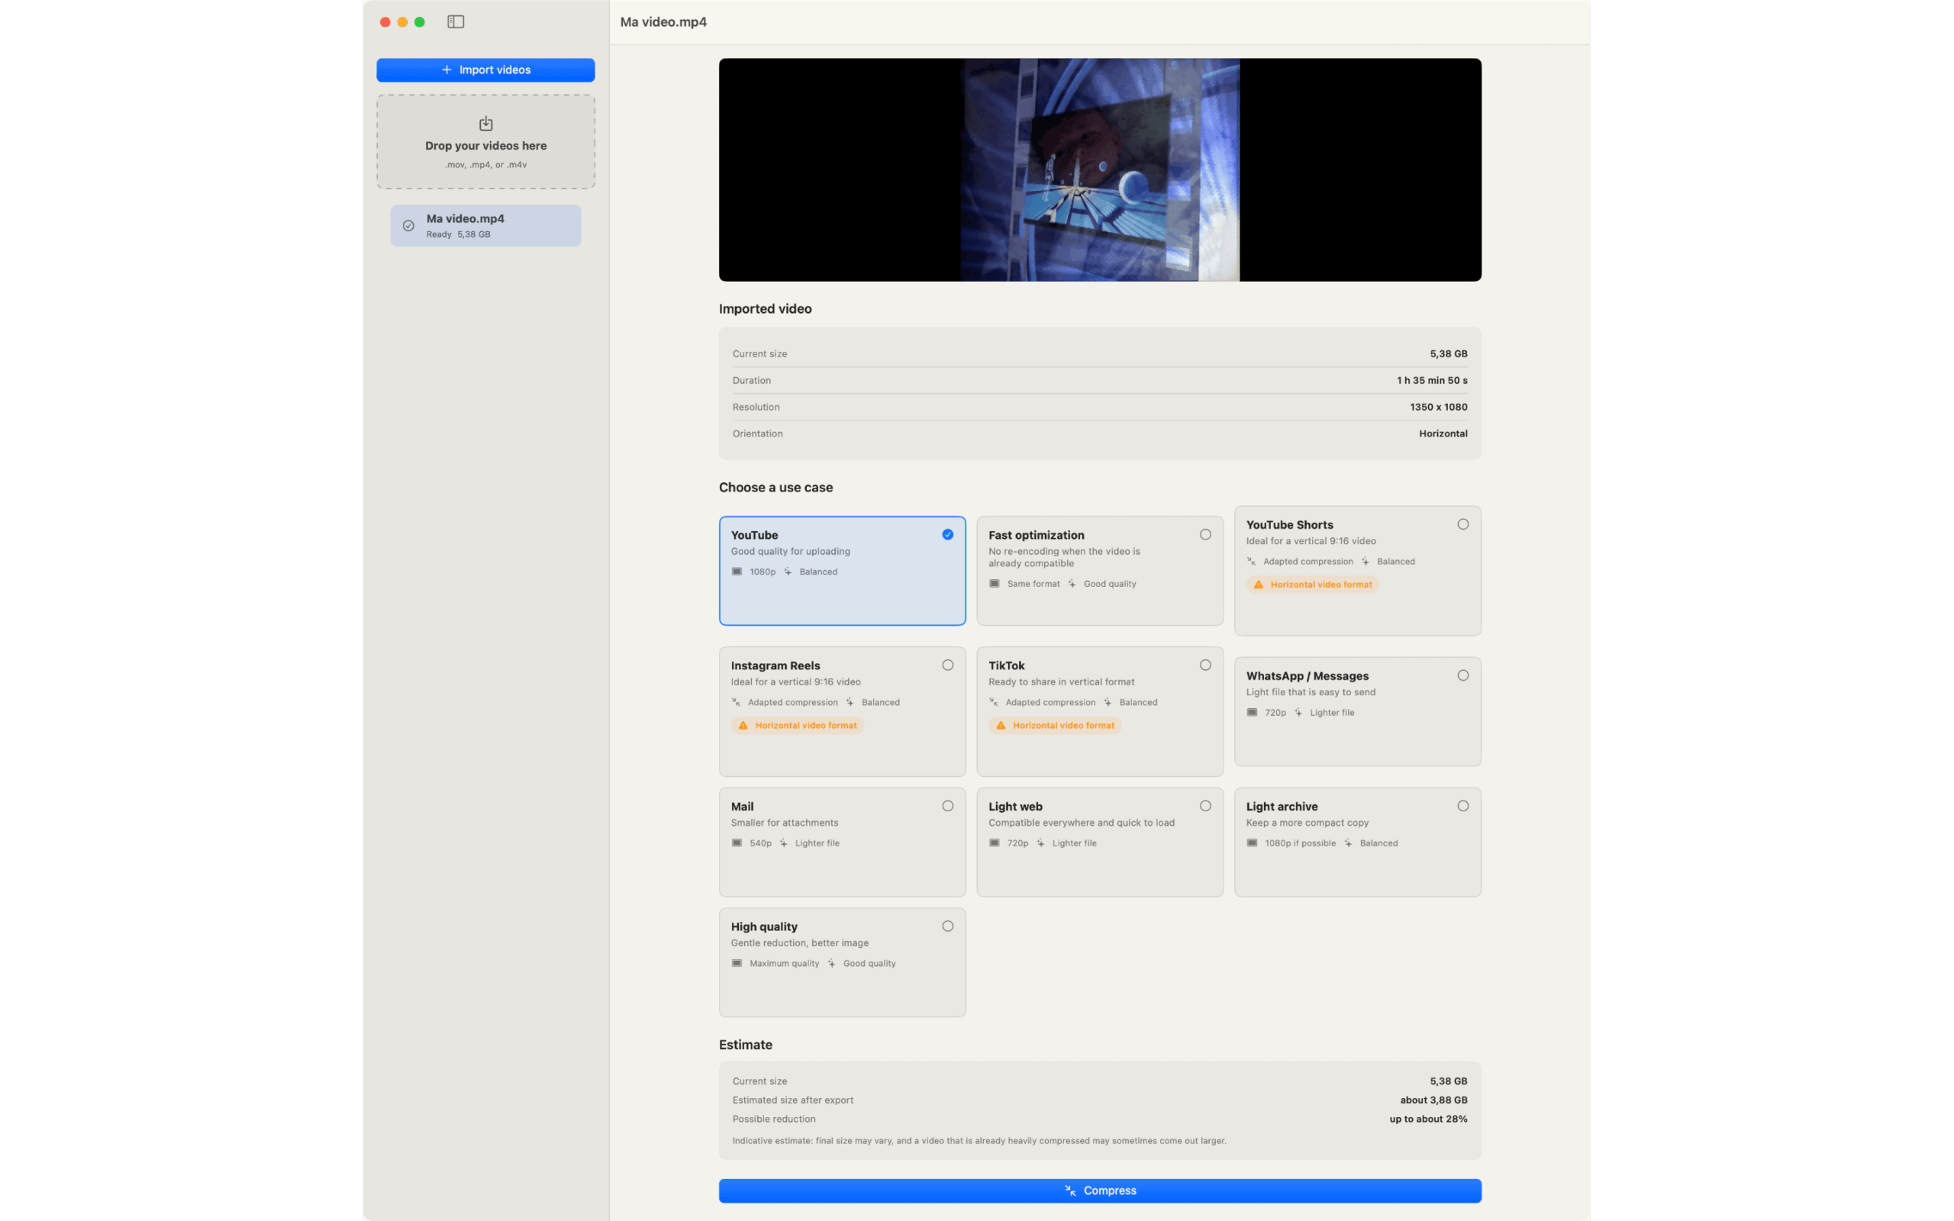
Task: Click the Drop your videos here zone
Action: tap(485, 142)
